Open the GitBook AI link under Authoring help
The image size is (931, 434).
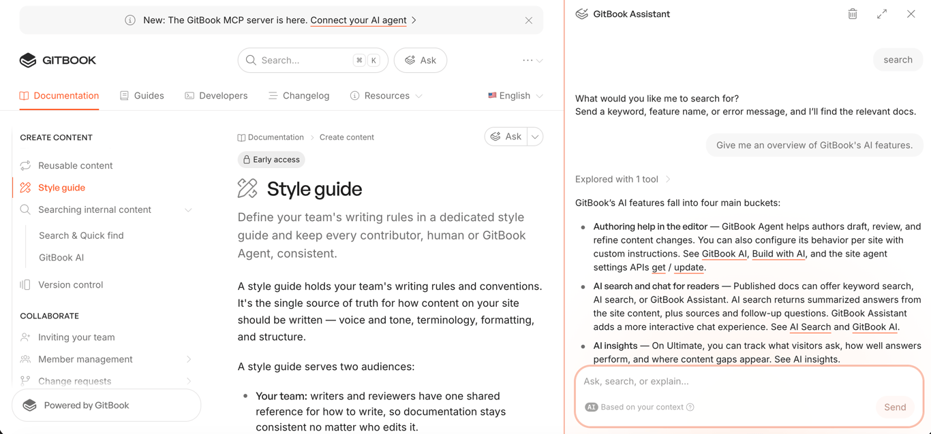click(724, 254)
